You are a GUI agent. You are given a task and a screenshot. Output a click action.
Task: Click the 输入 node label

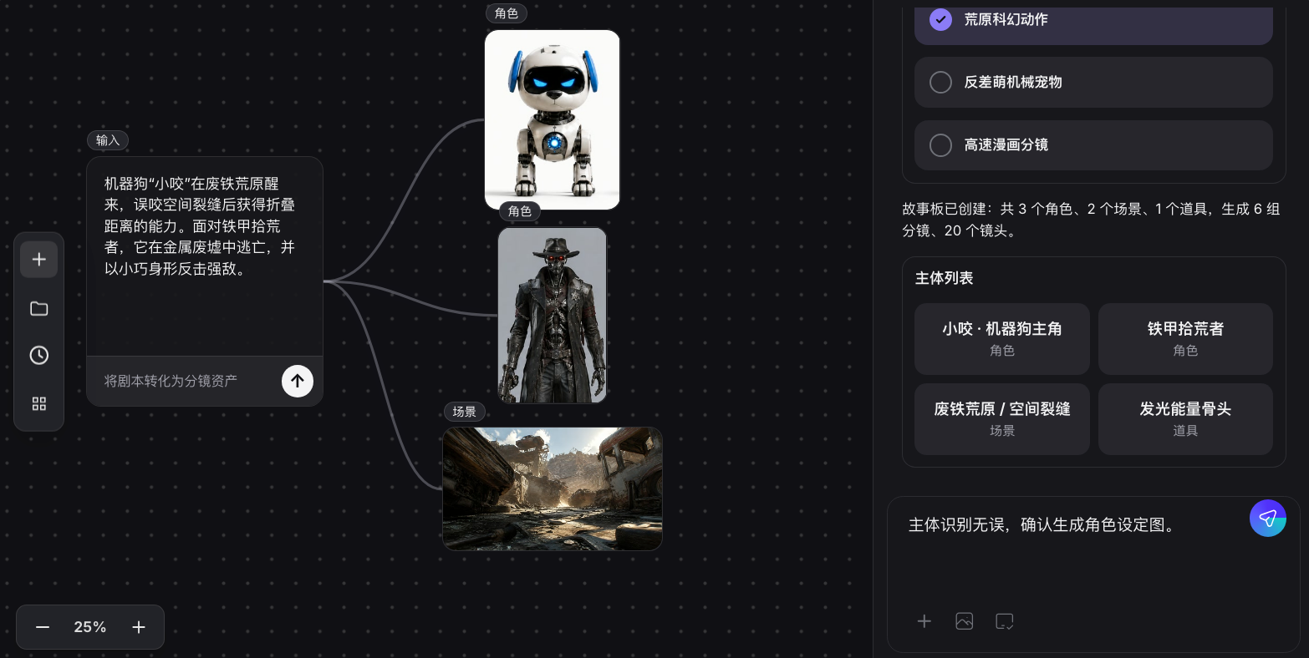[x=108, y=140]
